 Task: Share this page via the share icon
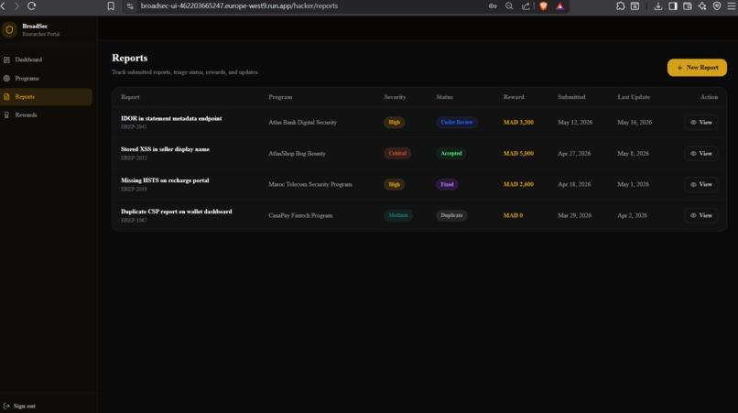pos(526,6)
